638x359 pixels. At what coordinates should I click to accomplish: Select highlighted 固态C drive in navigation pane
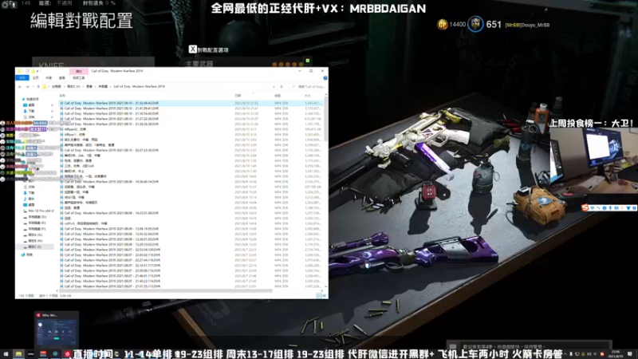coord(34,247)
